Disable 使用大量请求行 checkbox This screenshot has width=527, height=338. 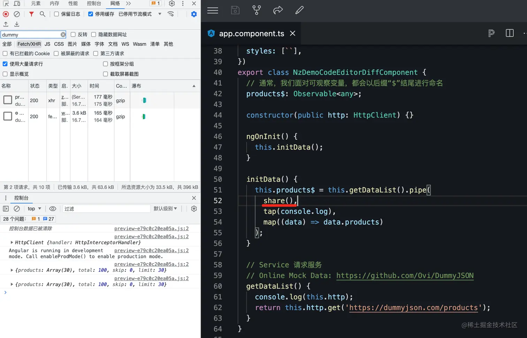tap(5, 64)
